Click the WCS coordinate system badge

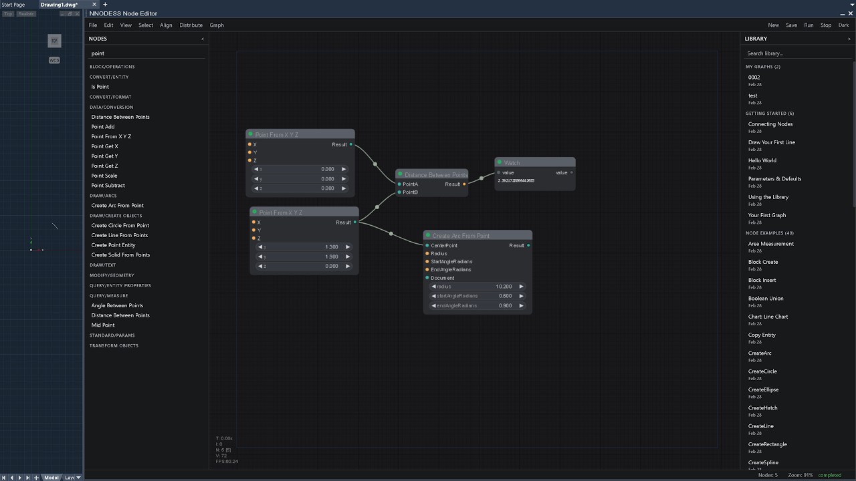54,60
